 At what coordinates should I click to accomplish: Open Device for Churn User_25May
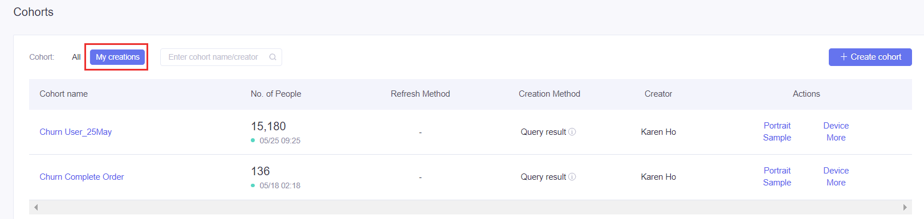point(836,126)
